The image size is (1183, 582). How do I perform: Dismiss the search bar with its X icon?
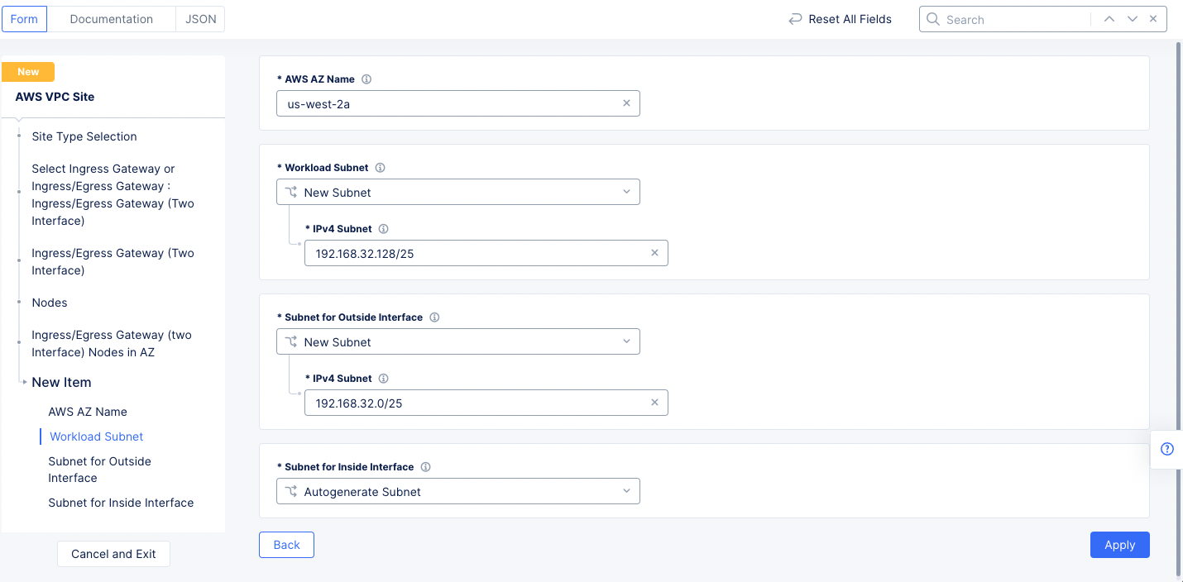click(1153, 19)
